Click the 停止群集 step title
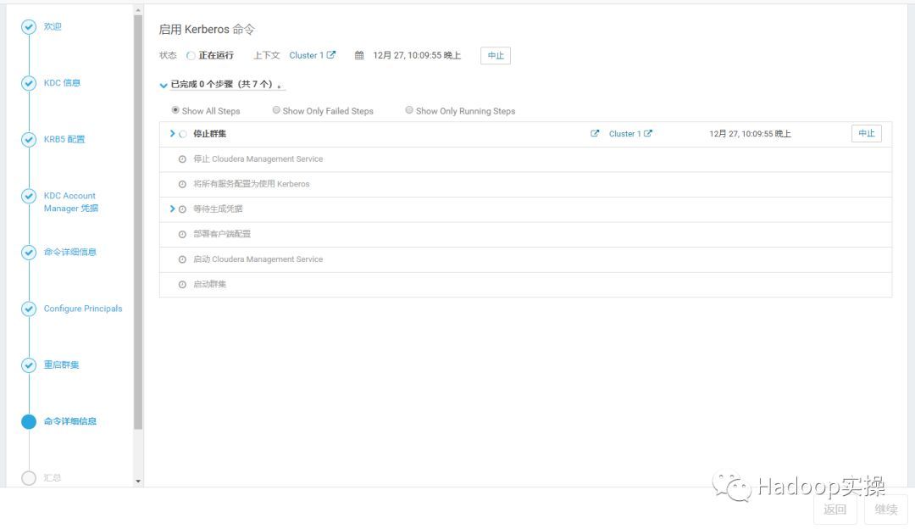 pos(209,134)
